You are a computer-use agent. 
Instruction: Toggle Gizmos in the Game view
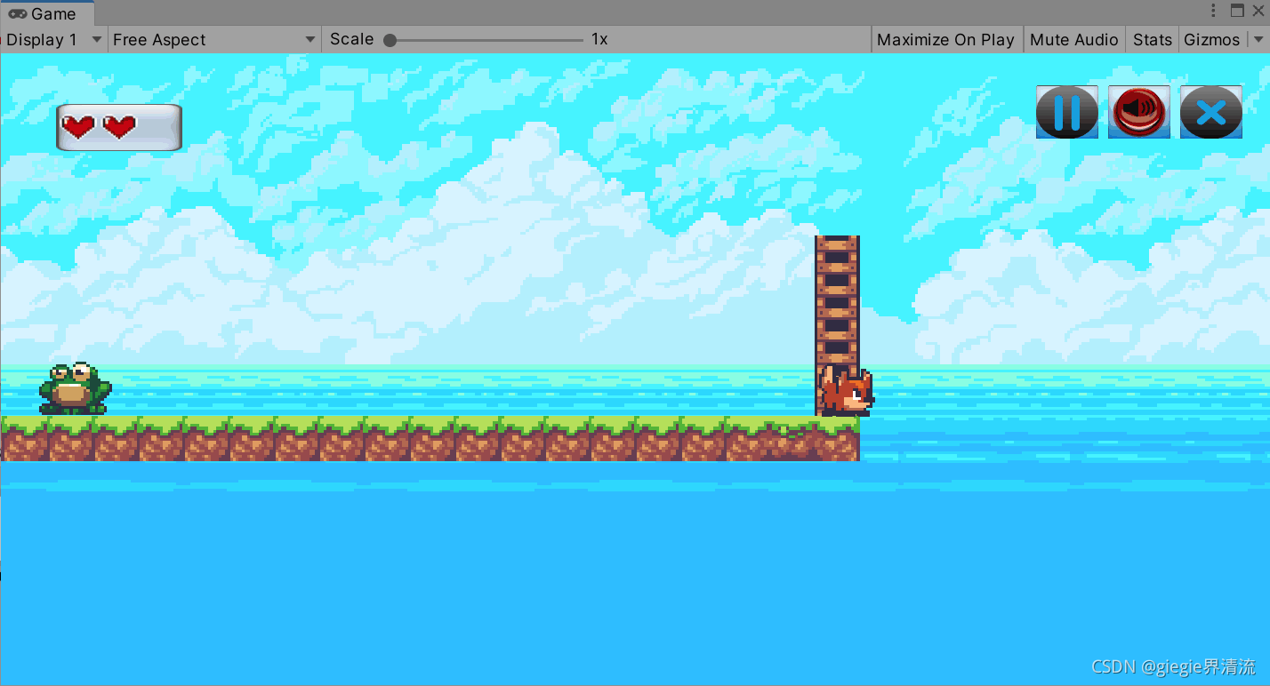coord(1211,39)
